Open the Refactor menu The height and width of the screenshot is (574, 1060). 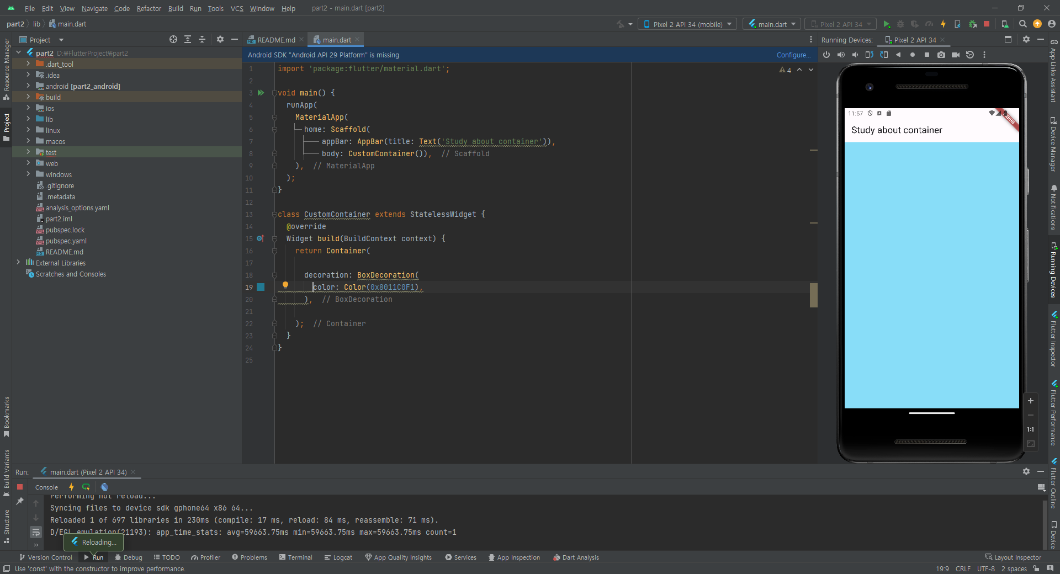pyautogui.click(x=149, y=8)
